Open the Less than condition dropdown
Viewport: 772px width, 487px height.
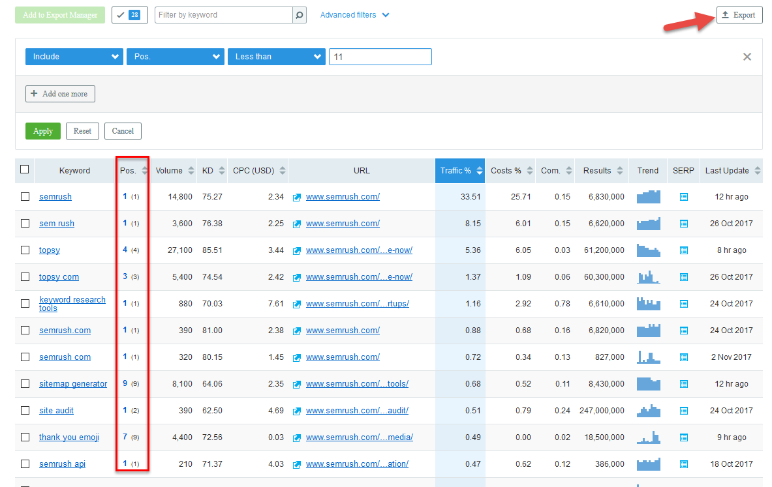click(276, 57)
